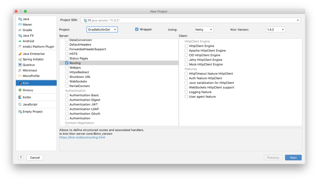Viewport: 318px width, 181px height.
Task: Pick the Kotlin icon in sidebar
Action: coord(19,97)
